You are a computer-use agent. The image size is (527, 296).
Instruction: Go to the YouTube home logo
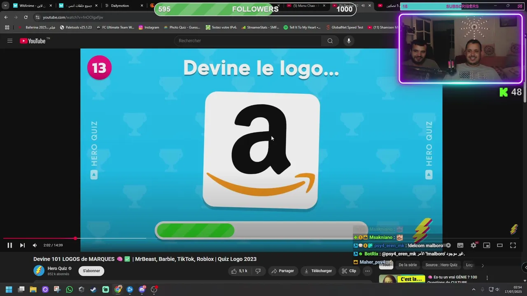(x=33, y=41)
